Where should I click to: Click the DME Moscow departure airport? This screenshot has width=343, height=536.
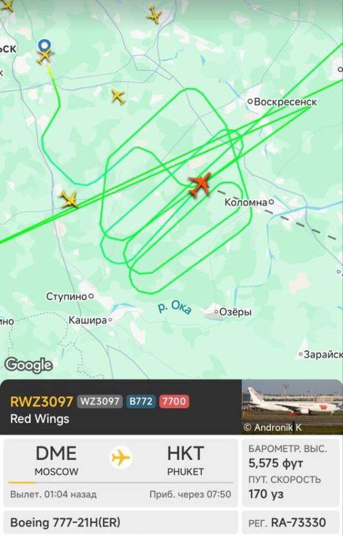pos(56,460)
